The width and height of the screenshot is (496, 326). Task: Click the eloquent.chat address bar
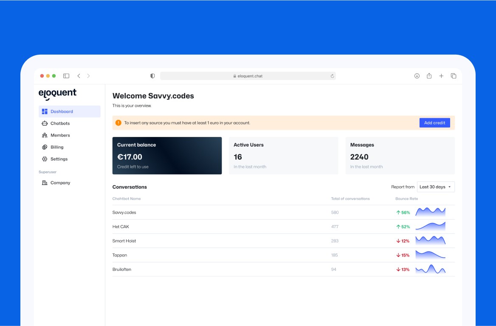[x=248, y=76]
